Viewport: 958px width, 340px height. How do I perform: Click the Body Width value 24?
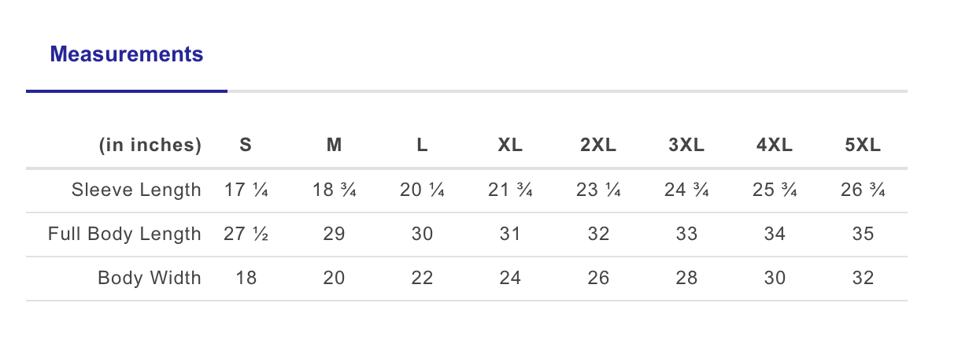pyautogui.click(x=510, y=278)
